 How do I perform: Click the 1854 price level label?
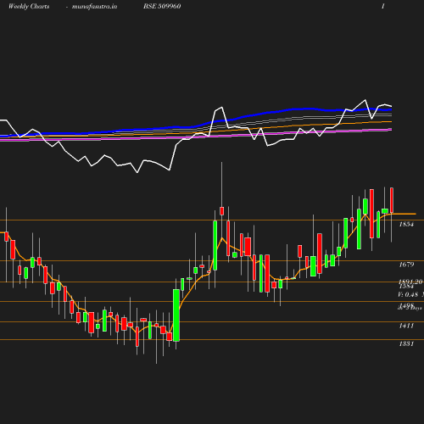coord(406,225)
